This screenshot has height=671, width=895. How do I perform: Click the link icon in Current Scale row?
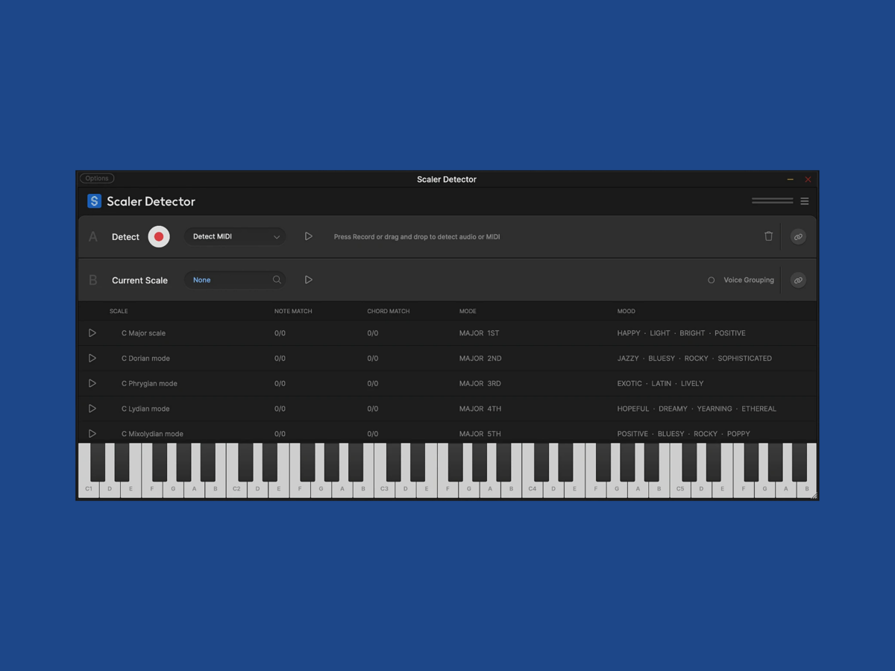798,280
